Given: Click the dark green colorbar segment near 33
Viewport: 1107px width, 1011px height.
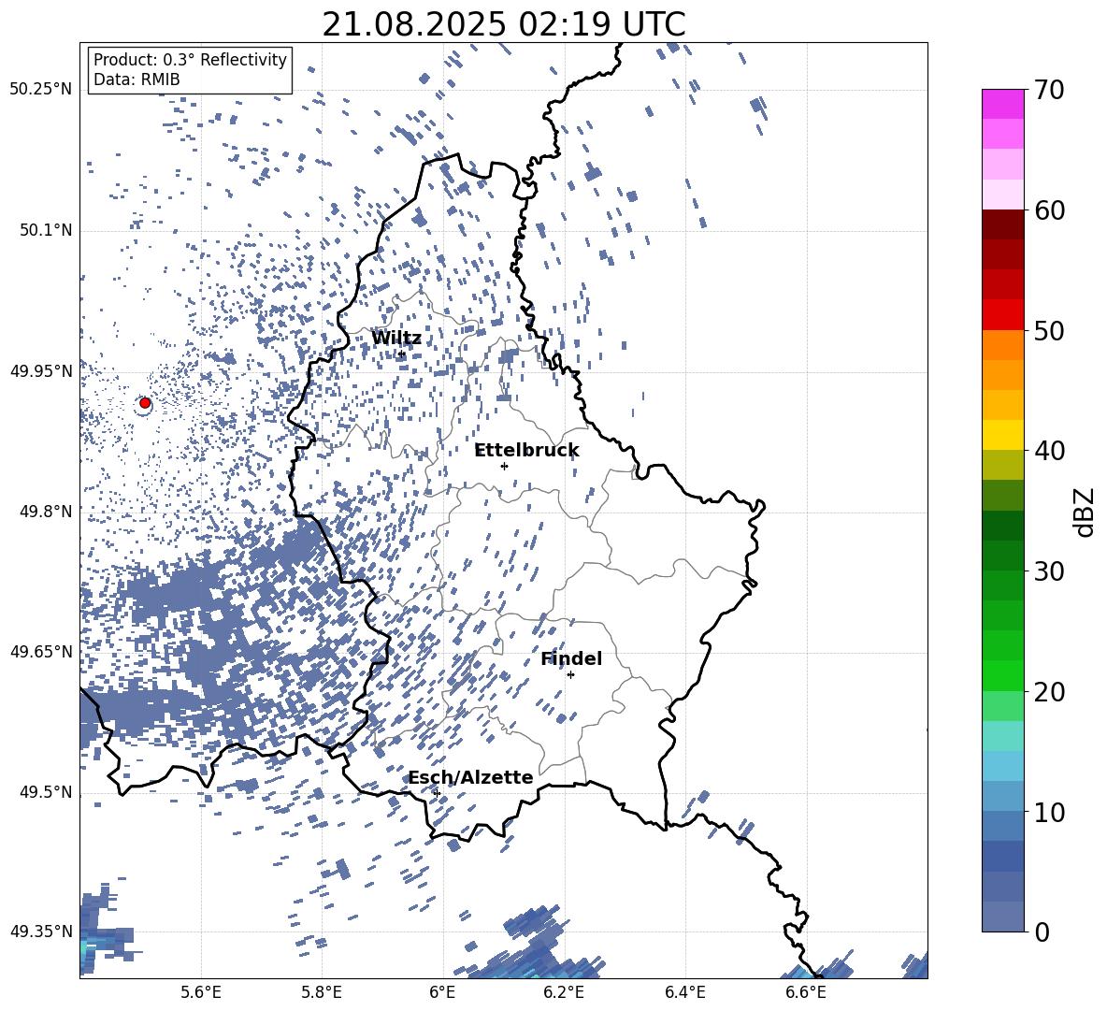Looking at the screenshot, I should coord(1003,526).
